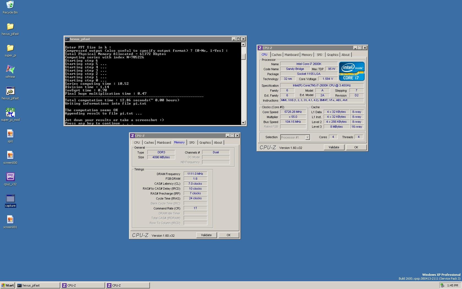This screenshot has width=462, height=289.
Task: Click console line Total computation time 12.86 seconds
Action: tap(122, 100)
